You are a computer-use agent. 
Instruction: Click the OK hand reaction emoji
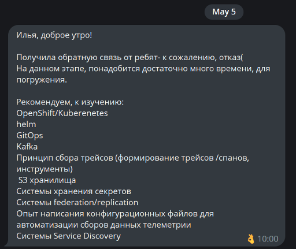pos(251,239)
